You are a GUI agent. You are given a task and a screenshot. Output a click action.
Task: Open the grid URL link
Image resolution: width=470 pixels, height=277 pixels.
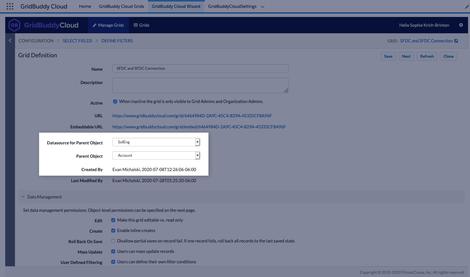[192, 116]
